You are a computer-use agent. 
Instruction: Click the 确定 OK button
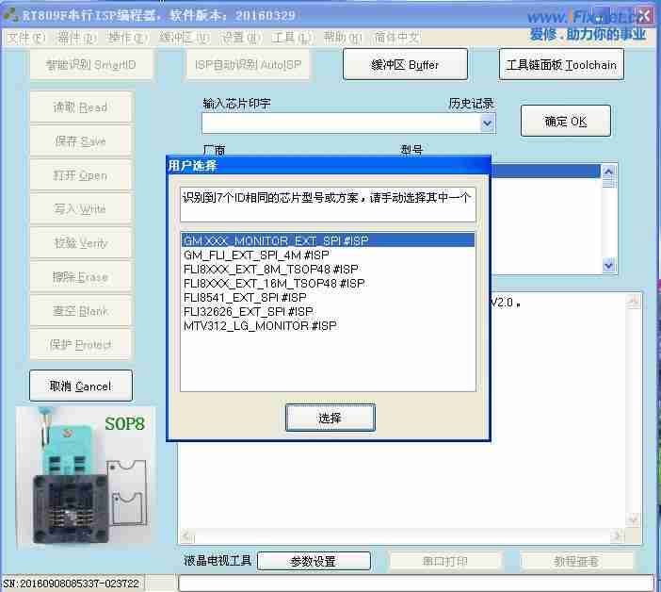[x=565, y=122]
